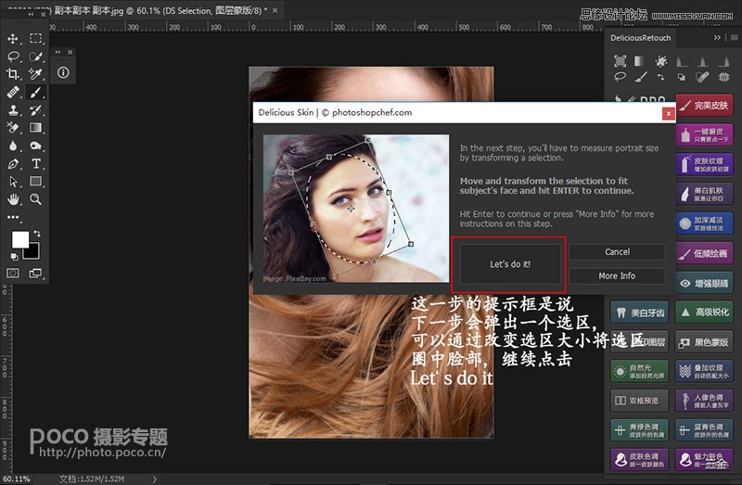Change the screen mode

pos(35,273)
